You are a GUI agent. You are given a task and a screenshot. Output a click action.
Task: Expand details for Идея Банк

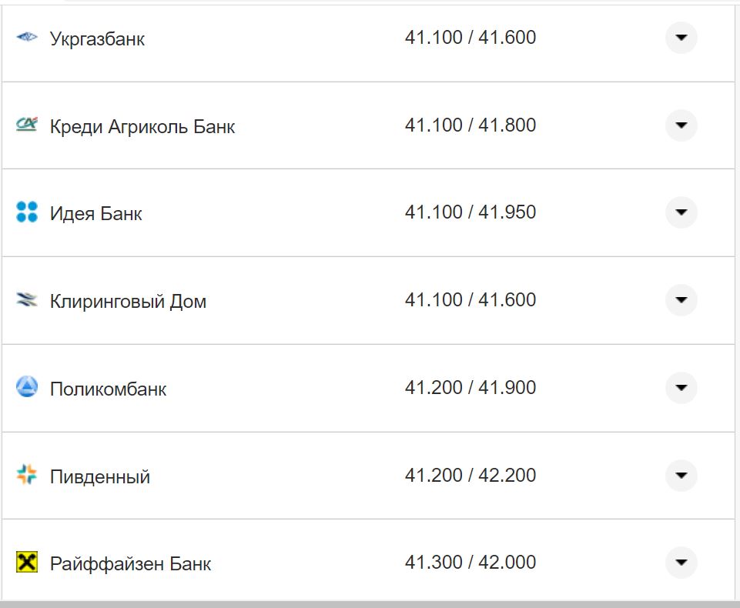click(681, 212)
